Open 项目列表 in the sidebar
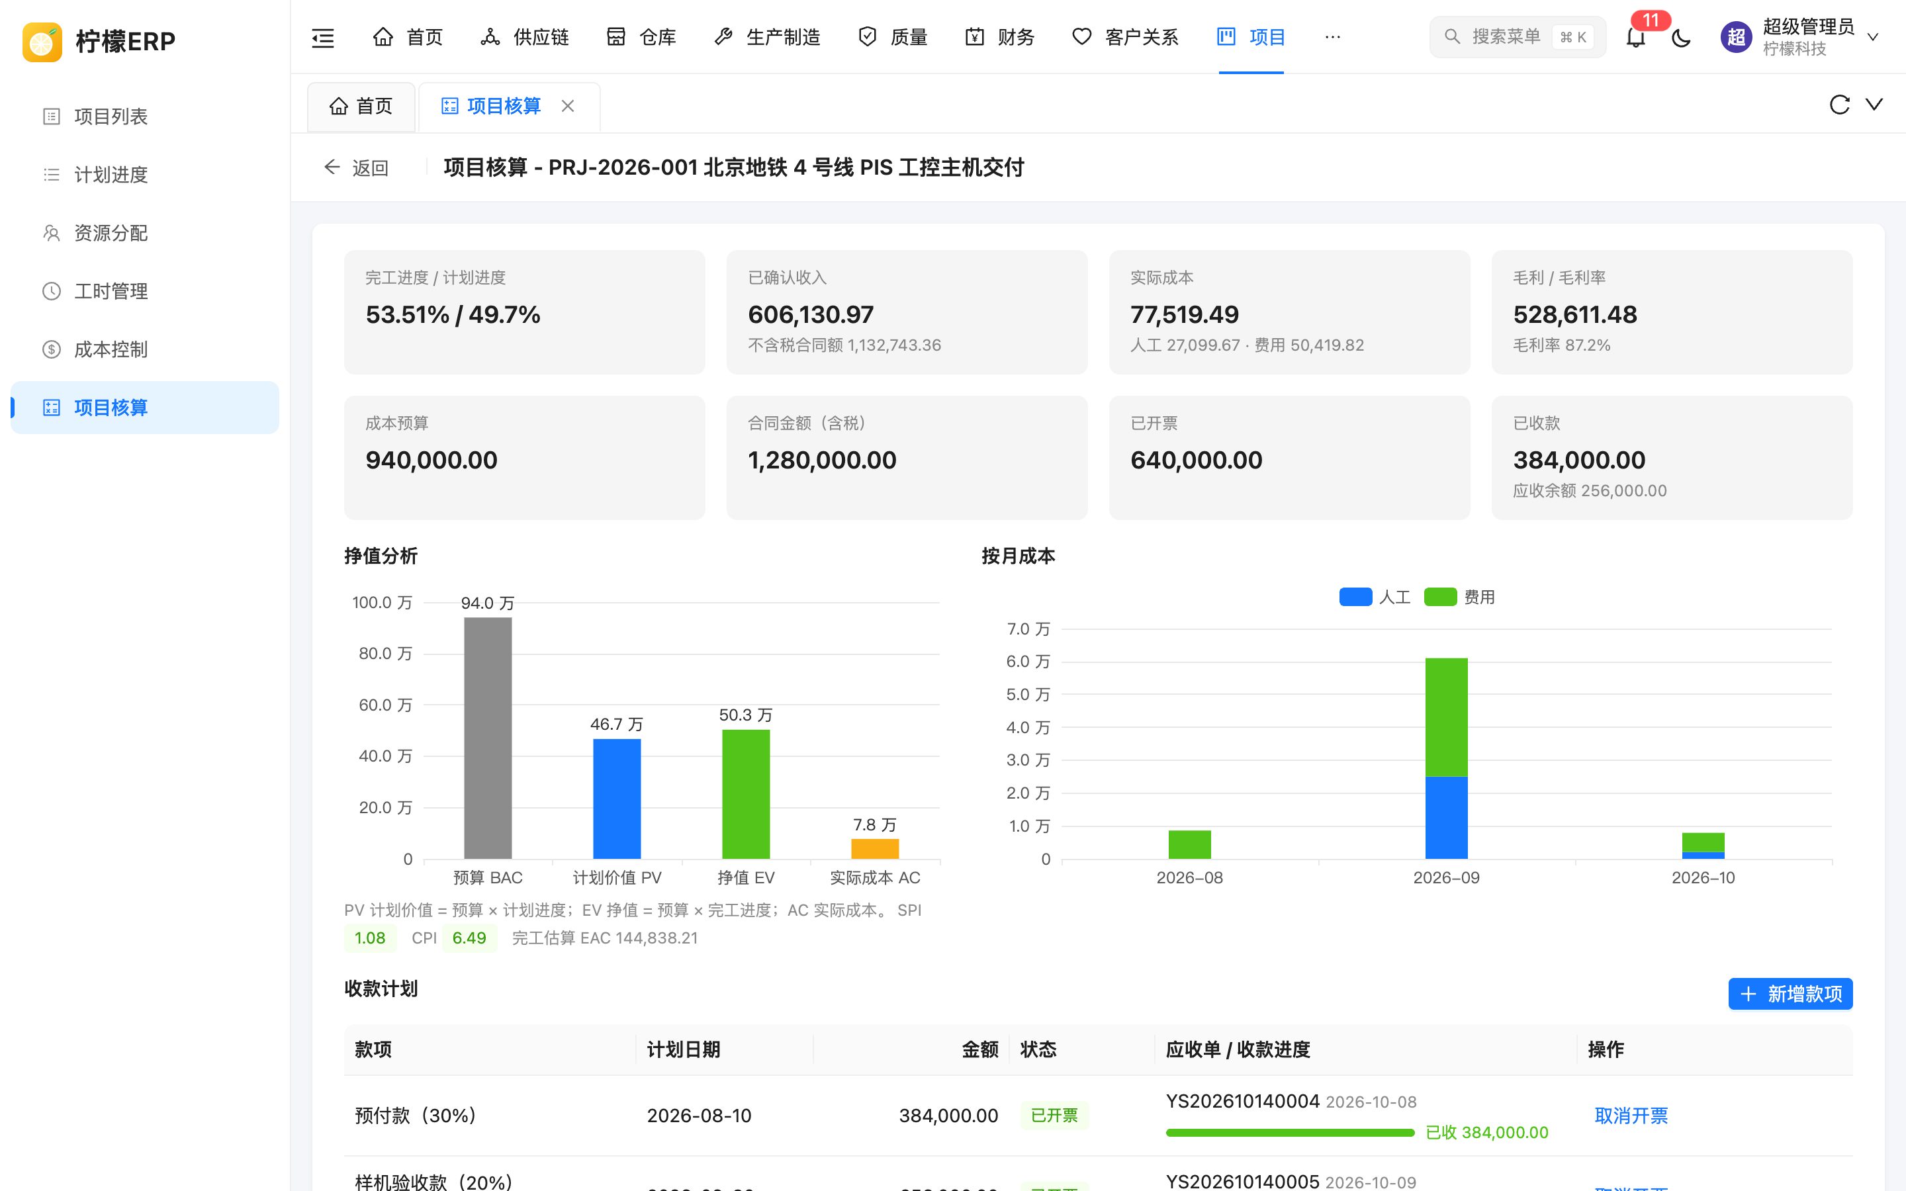The image size is (1906, 1191). [x=145, y=116]
